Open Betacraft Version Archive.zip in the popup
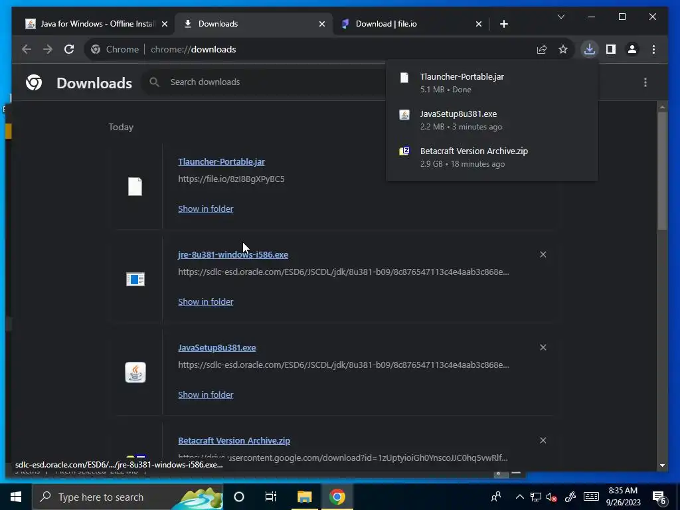 (492, 157)
